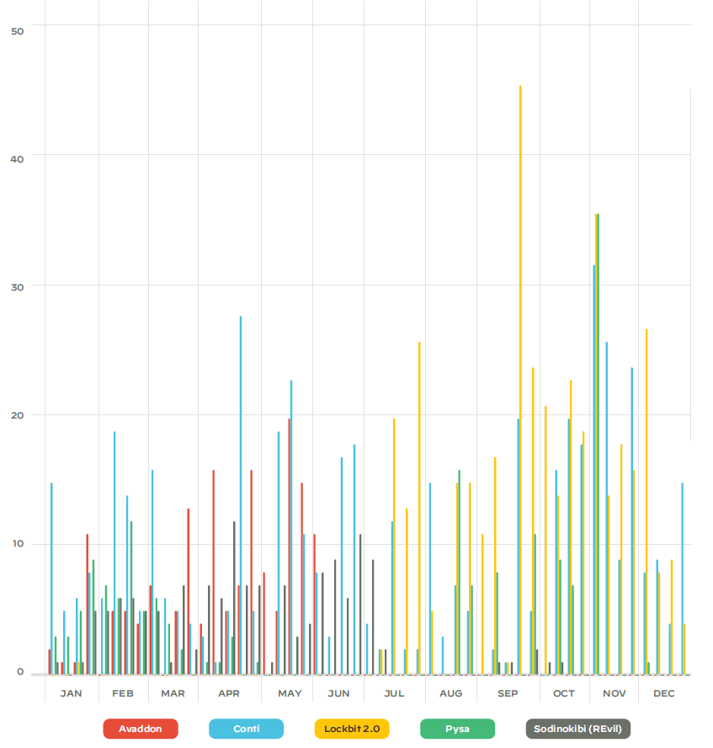Toggle the Sodinokibi (REvil) legend series
713x748 pixels.
[577, 729]
